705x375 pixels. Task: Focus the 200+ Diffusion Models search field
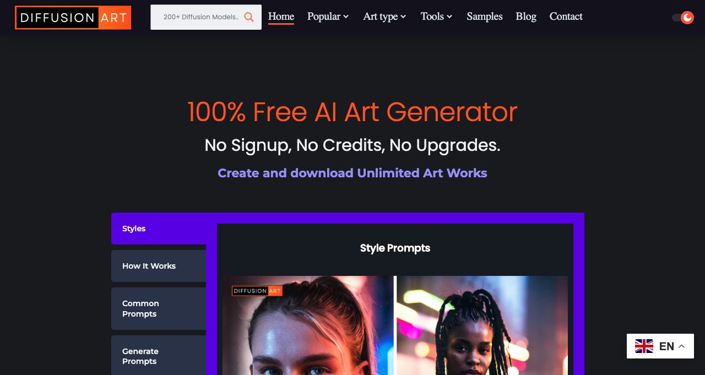coord(201,17)
